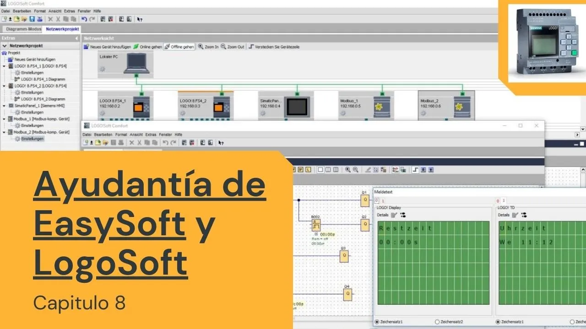This screenshot has height=329, width=586.
Task: Select the SimaticPanel device at 192.168.0.4
Action: [x=286, y=105]
